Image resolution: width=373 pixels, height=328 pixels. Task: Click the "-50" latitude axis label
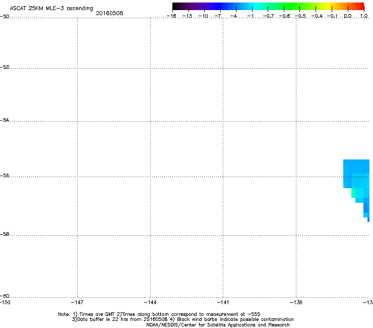click(5, 17)
